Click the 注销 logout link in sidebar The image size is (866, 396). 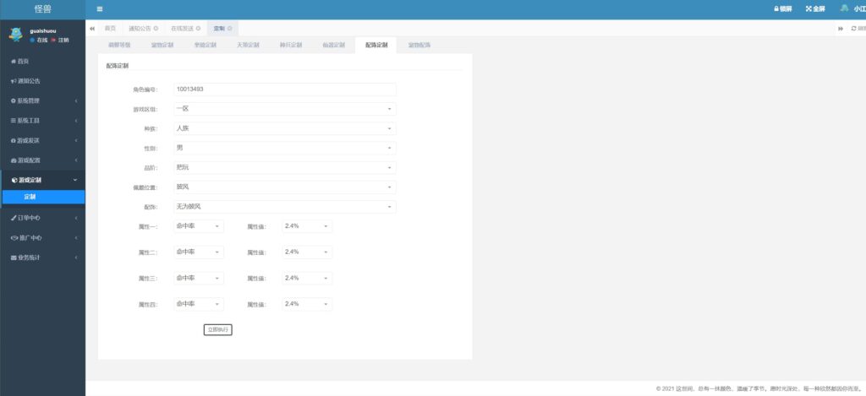tap(63, 40)
